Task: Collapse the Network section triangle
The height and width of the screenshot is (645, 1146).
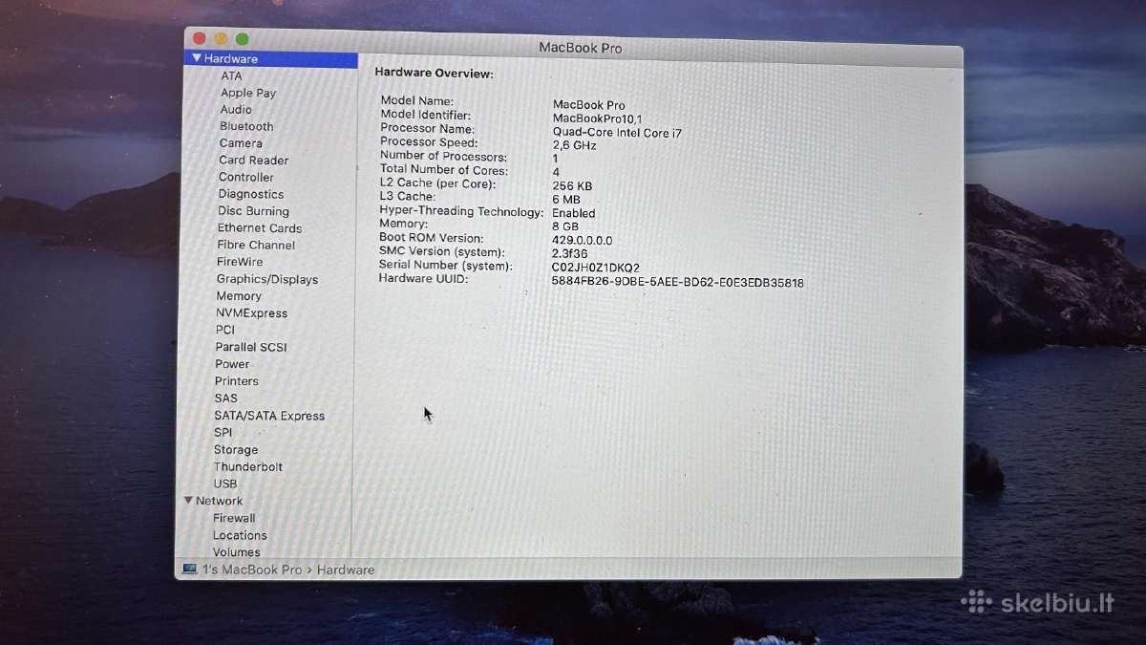Action: [189, 501]
